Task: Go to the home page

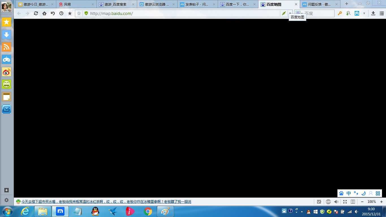Action: [44, 13]
